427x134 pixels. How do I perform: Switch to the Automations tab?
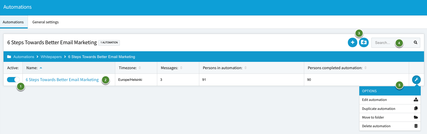coord(13,22)
